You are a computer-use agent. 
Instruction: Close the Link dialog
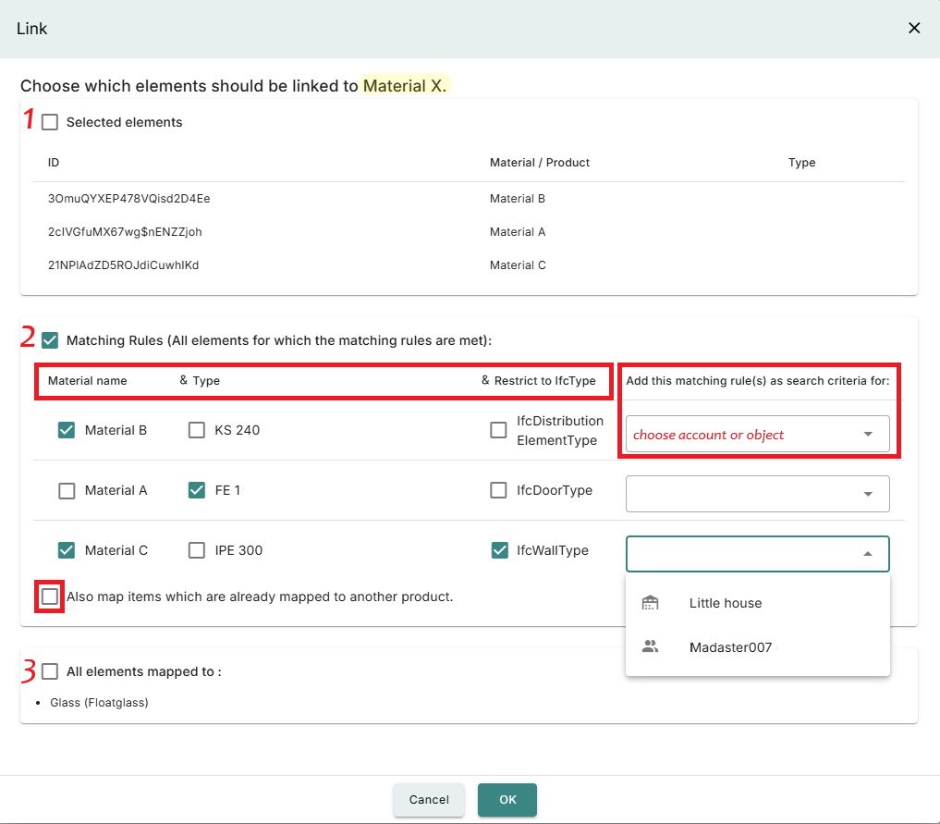913,28
